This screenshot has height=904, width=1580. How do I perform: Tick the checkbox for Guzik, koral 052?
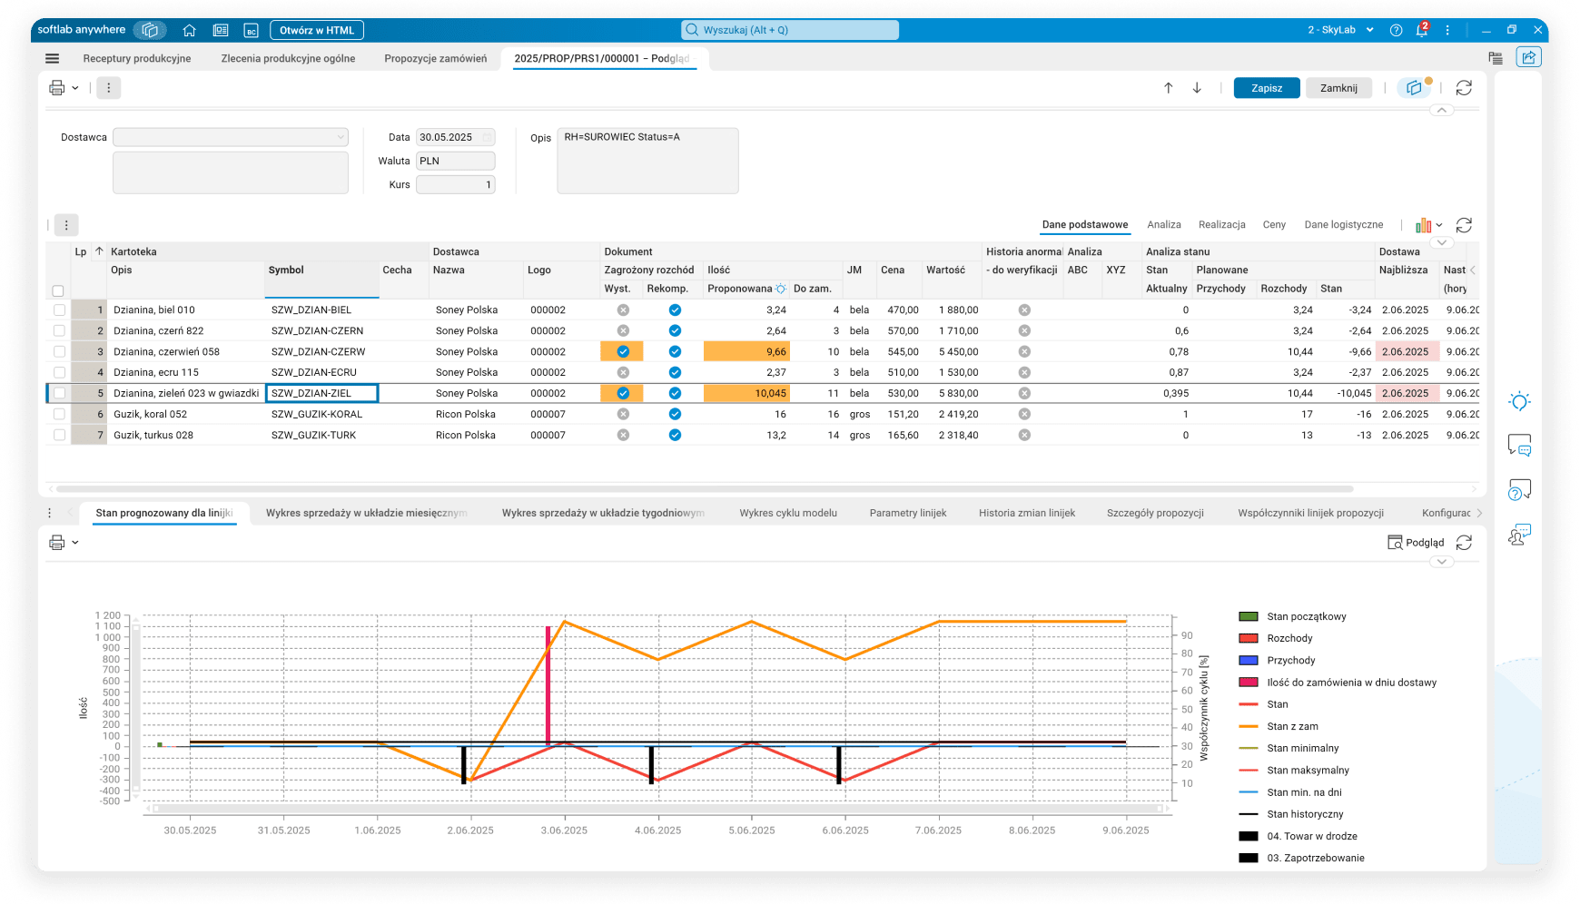point(59,414)
